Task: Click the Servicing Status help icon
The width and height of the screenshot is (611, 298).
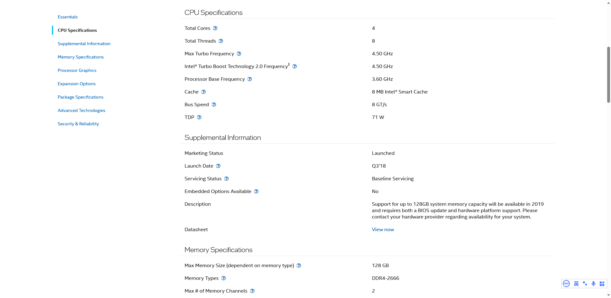Action: coord(227,179)
